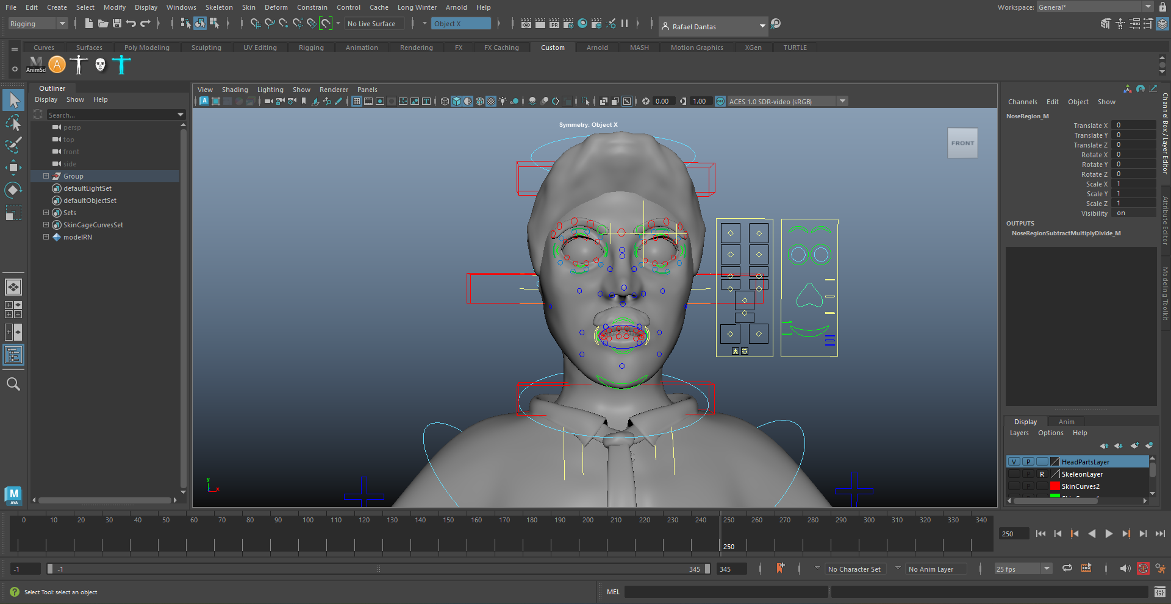Click the bookmark icon in viewport toolbar
1171x604 pixels.
[304, 101]
